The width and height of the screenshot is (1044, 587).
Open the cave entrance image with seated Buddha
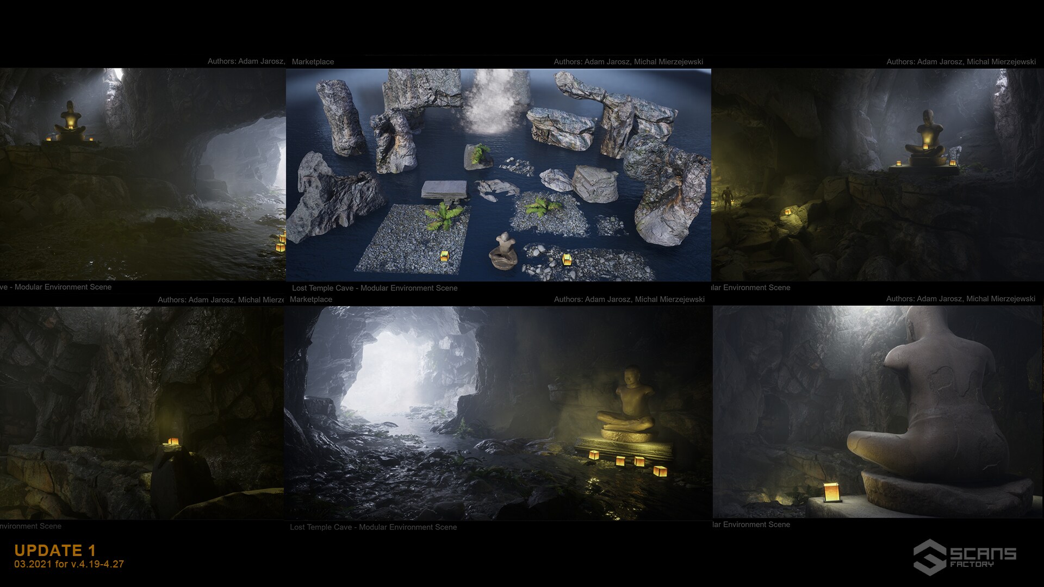coord(498,413)
